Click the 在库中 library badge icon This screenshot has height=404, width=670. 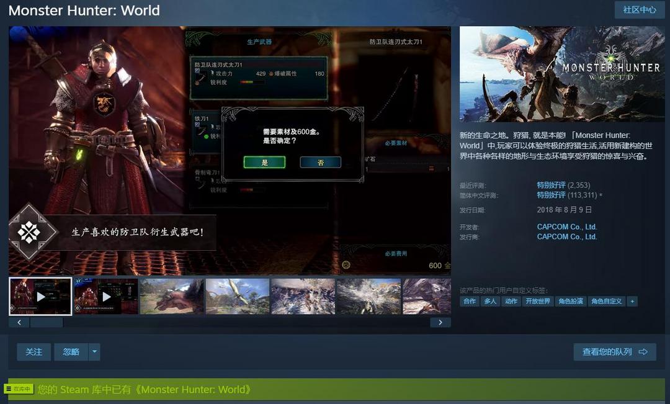click(x=19, y=388)
